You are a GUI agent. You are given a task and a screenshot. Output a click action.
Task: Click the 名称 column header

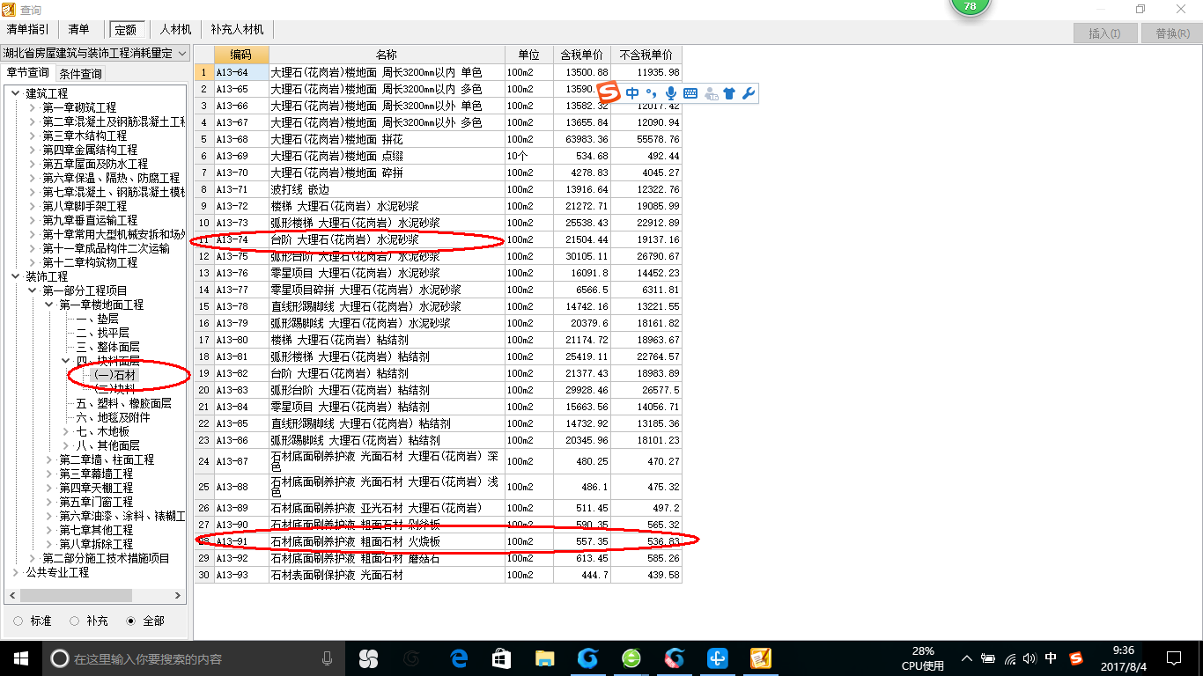click(387, 55)
